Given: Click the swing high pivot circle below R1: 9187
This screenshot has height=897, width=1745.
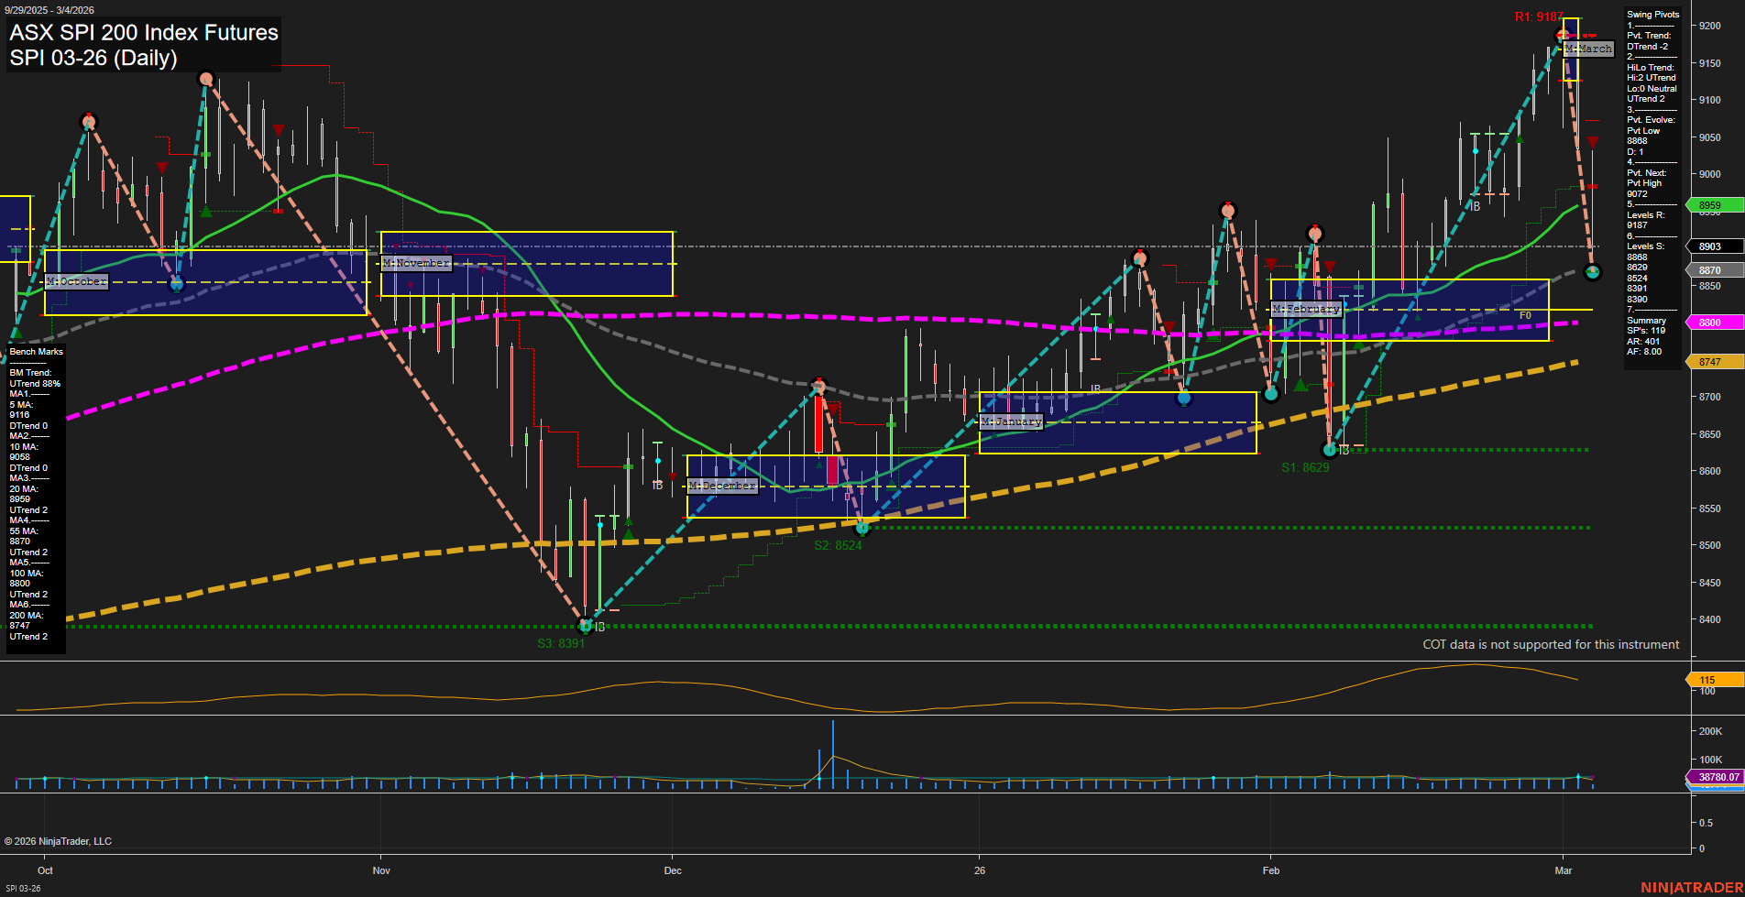Looking at the screenshot, I should point(1561,34).
